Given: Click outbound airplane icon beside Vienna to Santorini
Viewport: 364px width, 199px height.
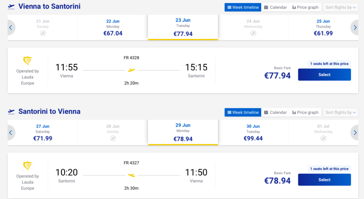Looking at the screenshot, I should [x=11, y=7].
